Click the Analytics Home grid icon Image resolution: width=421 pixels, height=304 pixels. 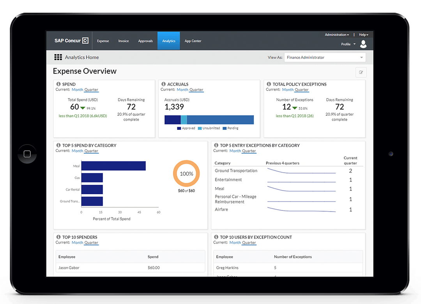(58, 57)
